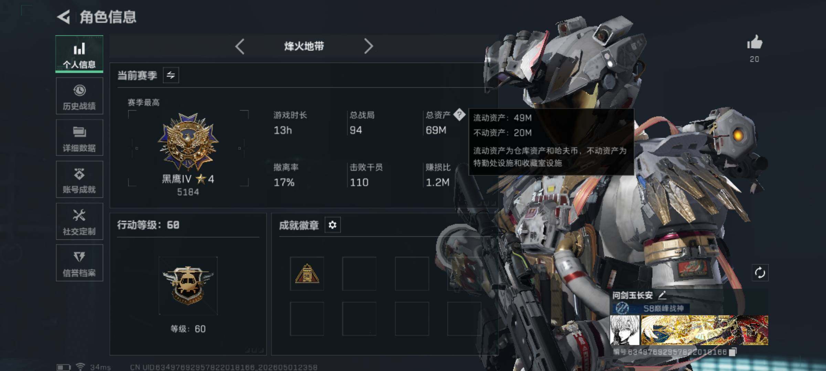Image resolution: width=826 pixels, height=371 pixels.
Task: Toggle 当前赛季 season switch button
Action: (171, 75)
